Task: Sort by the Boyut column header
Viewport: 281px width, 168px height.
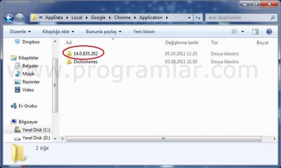Action: pyautogui.click(x=262, y=43)
